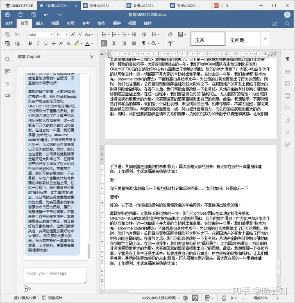The image size is (295, 303).
Task: Select the 无间距 paragraph style
Action: (243, 39)
